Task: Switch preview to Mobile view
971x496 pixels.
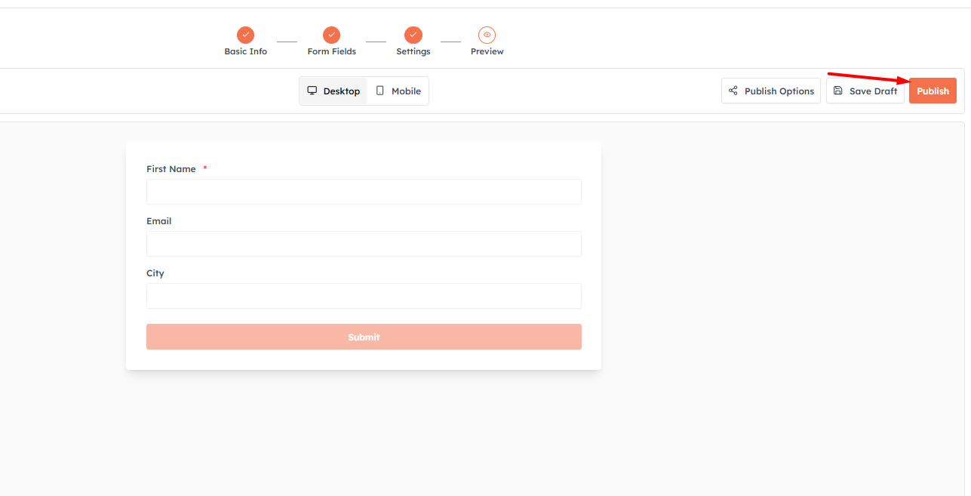Action: 398,91
